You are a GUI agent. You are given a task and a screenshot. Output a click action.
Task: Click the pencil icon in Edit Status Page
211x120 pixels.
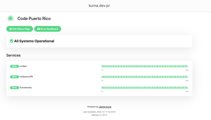pyautogui.click(x=11, y=29)
